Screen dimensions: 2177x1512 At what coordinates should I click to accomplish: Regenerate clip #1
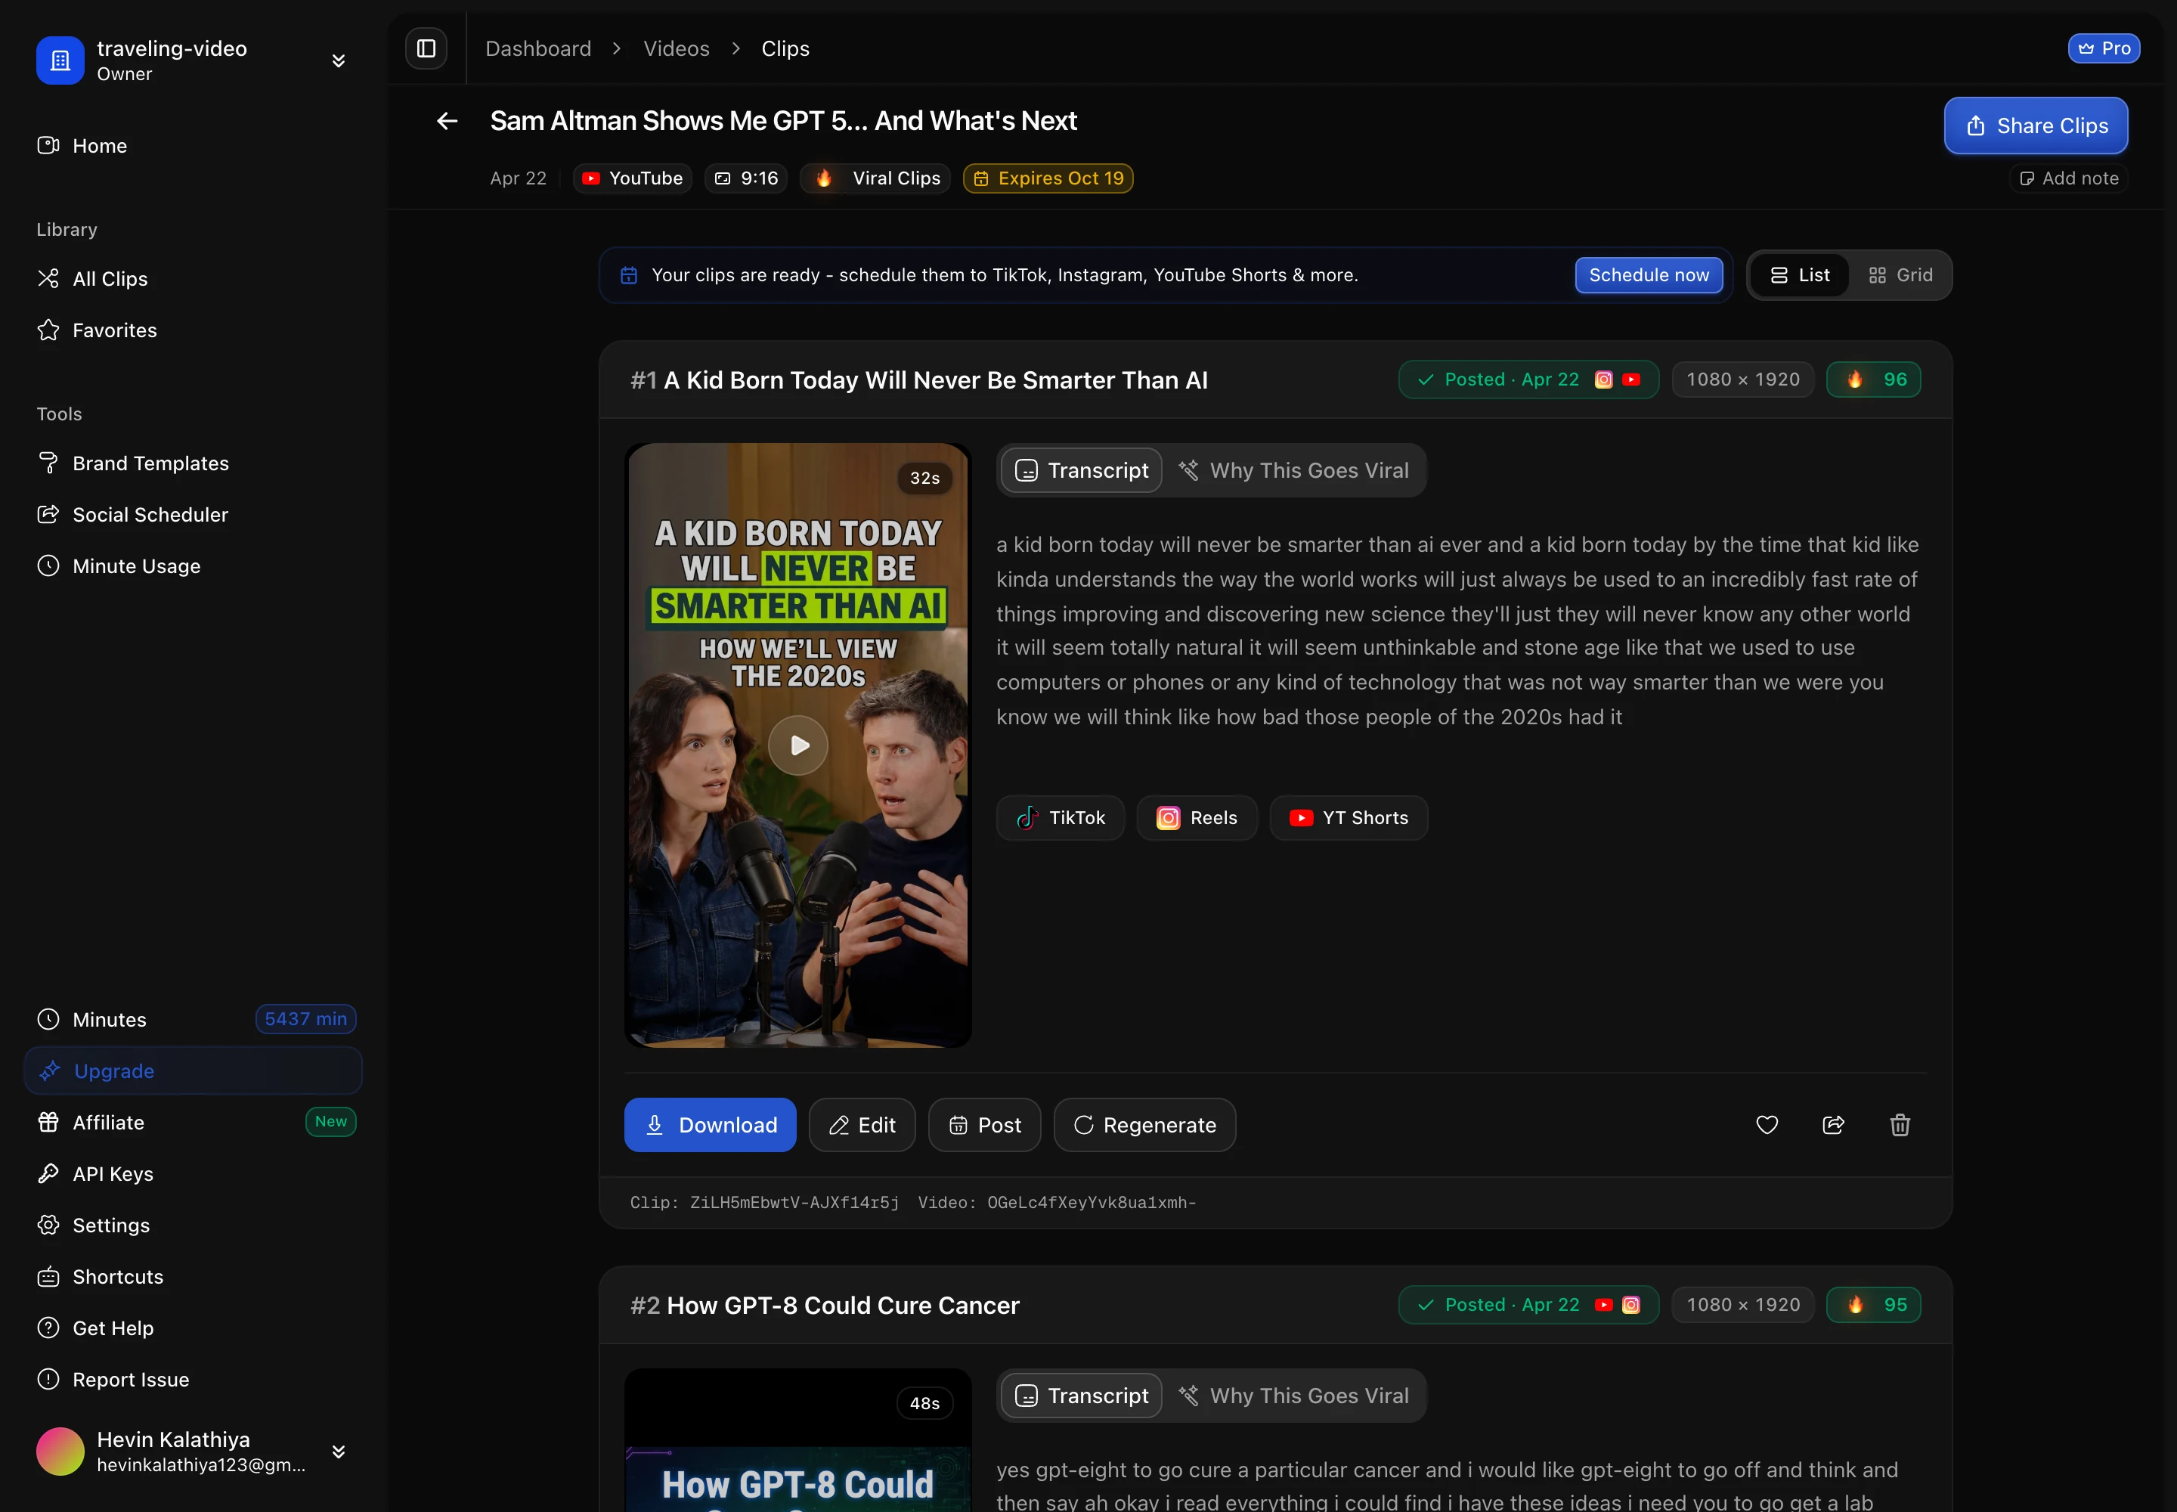1144,1124
